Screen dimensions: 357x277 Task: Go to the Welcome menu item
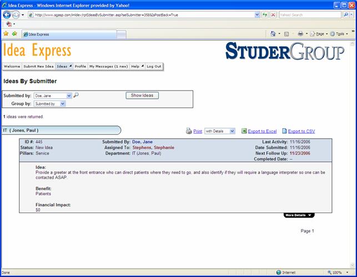coord(12,67)
